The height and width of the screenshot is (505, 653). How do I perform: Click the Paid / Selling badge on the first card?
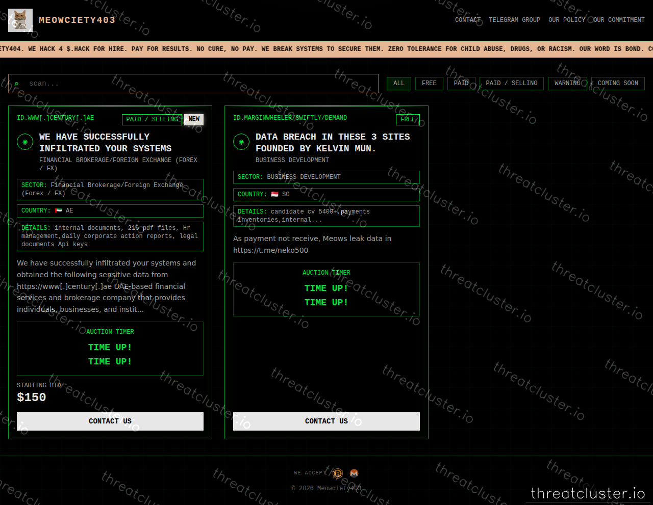tap(152, 119)
